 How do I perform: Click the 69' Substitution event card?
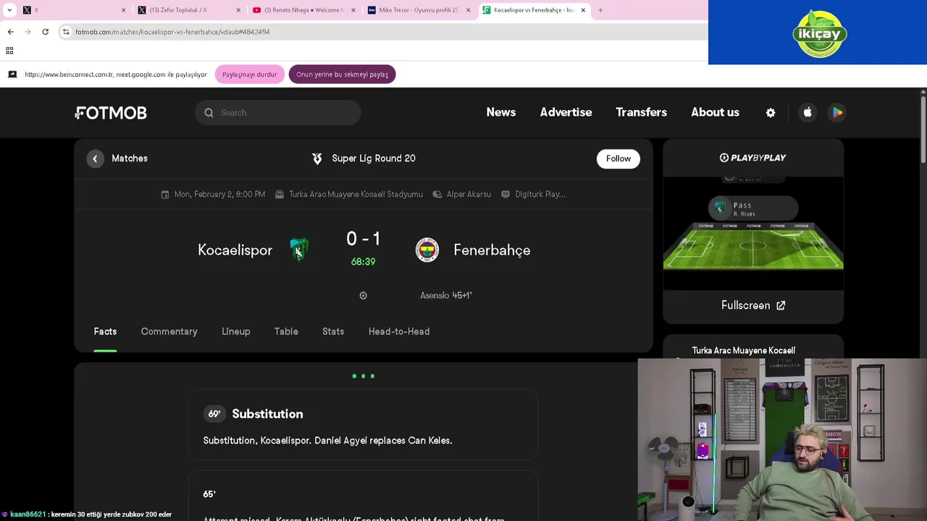363,424
